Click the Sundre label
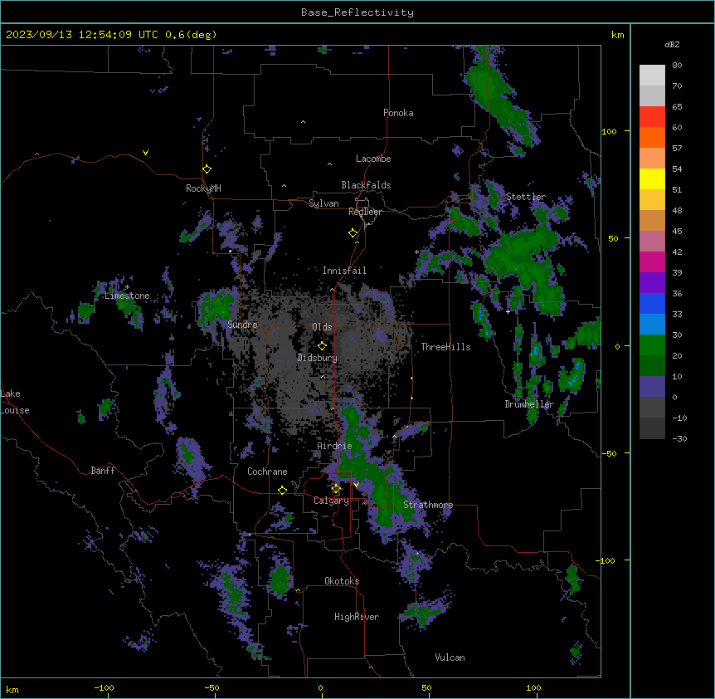715x699 pixels. coord(242,325)
